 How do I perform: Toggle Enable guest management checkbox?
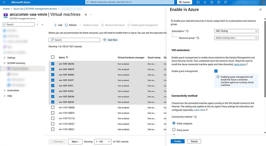(216, 71)
